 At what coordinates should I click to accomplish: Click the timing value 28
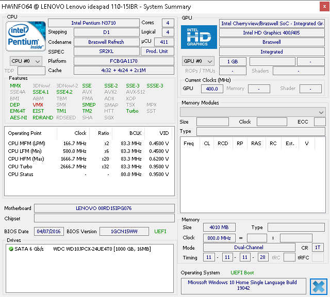pyautogui.click(x=263, y=257)
